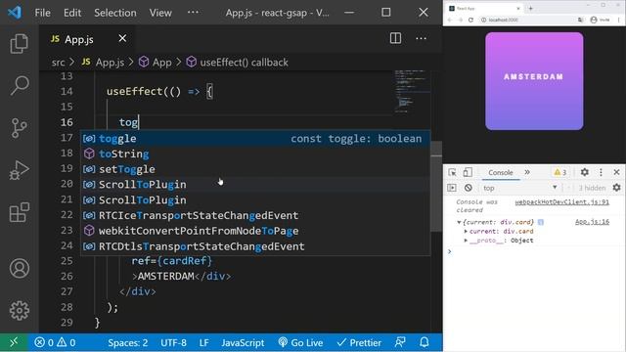Screen dimensions: 626x352
Task: Open a new tab in Chrome
Action: [530, 8]
